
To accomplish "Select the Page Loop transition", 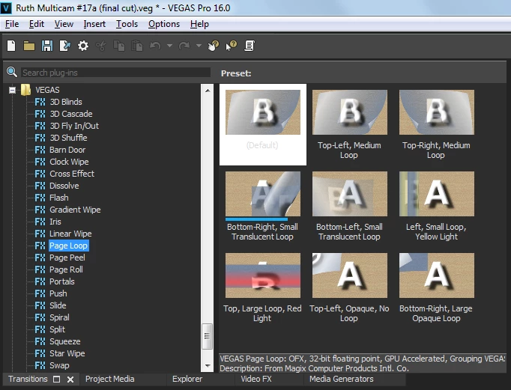I will point(68,246).
